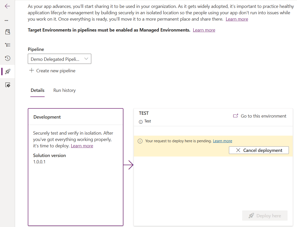Viewport: 297px width, 227px height.
Task: Click the info icon next to Test
Action: pyautogui.click(x=141, y=122)
